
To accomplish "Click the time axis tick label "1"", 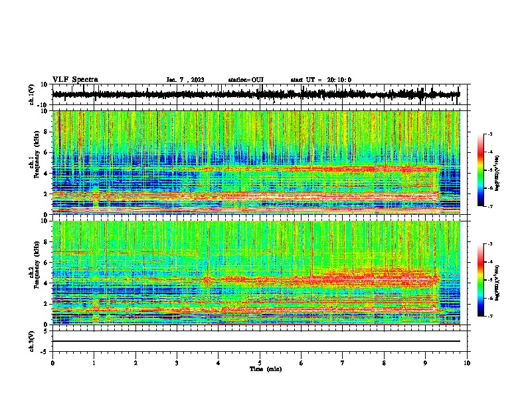I will pos(94,363).
